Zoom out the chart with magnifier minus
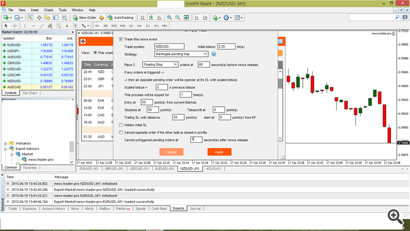The width and height of the screenshot is (410, 231). [x=178, y=18]
